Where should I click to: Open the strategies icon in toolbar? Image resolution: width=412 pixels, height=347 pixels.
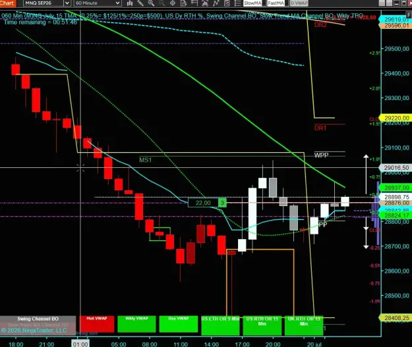click(227, 3)
